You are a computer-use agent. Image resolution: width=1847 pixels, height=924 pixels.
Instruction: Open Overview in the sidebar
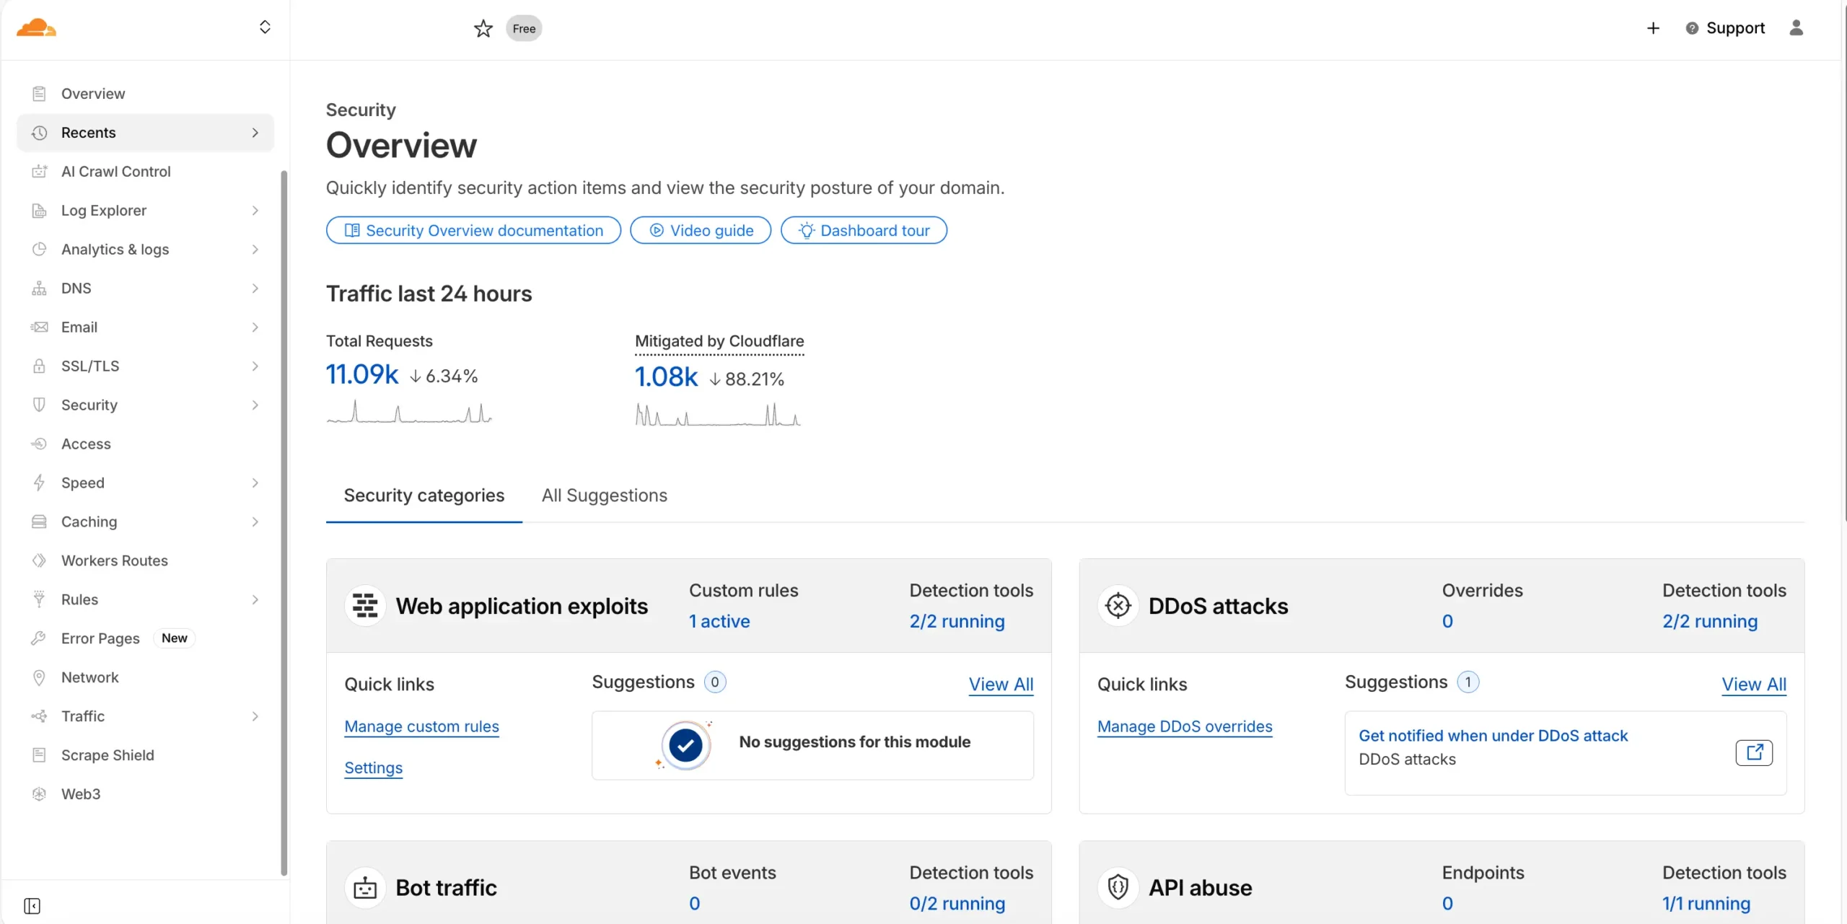[x=144, y=94]
